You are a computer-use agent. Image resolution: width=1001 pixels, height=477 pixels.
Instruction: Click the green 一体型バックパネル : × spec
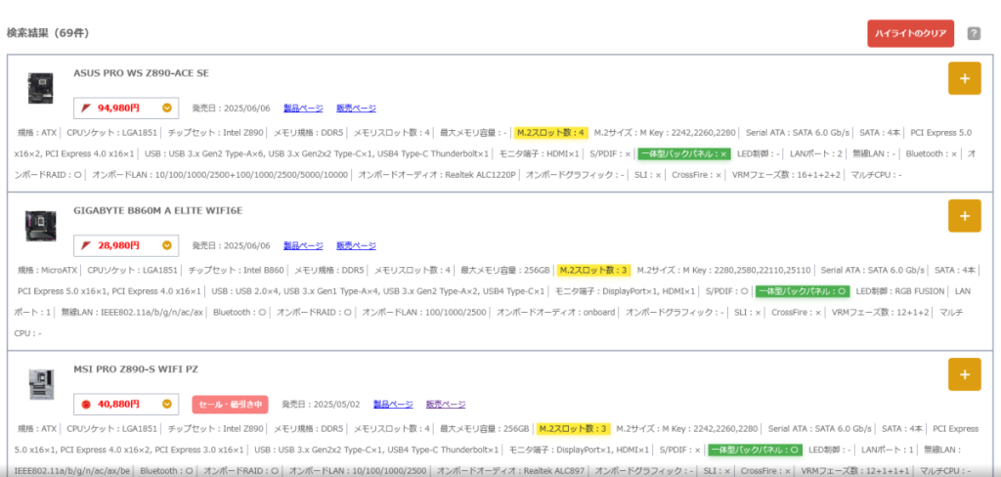(x=683, y=153)
